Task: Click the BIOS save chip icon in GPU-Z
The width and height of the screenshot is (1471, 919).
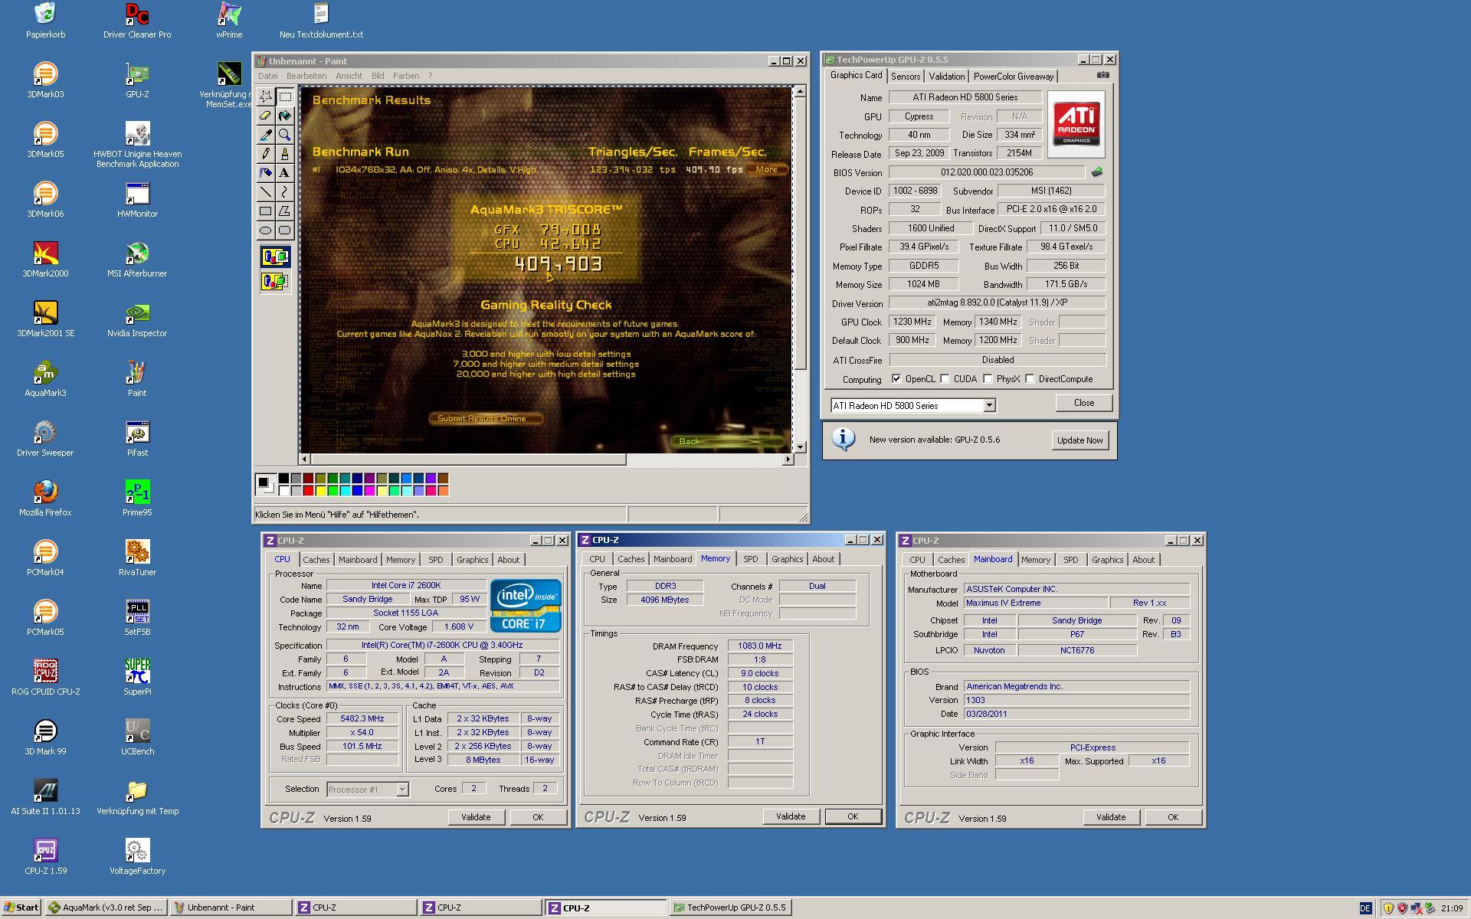Action: [1097, 172]
